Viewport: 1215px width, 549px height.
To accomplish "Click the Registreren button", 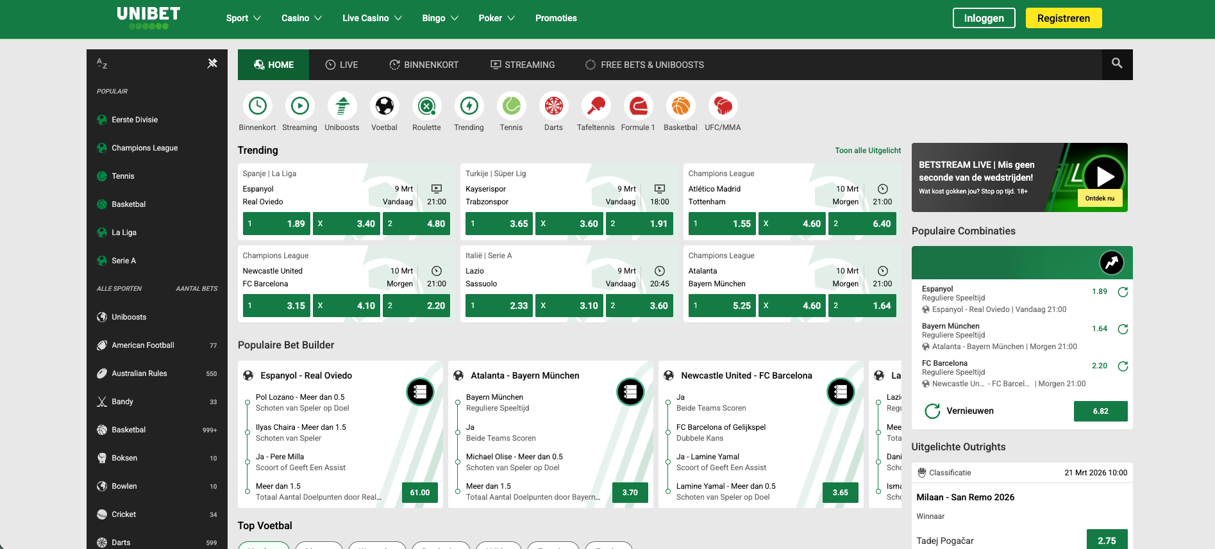I will coord(1064,18).
